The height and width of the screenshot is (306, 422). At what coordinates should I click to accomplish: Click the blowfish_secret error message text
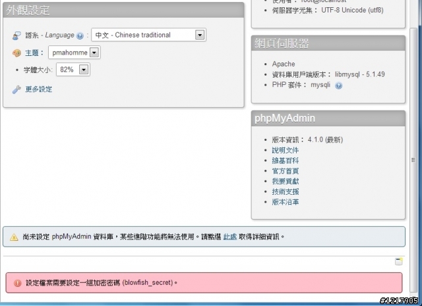(102, 283)
